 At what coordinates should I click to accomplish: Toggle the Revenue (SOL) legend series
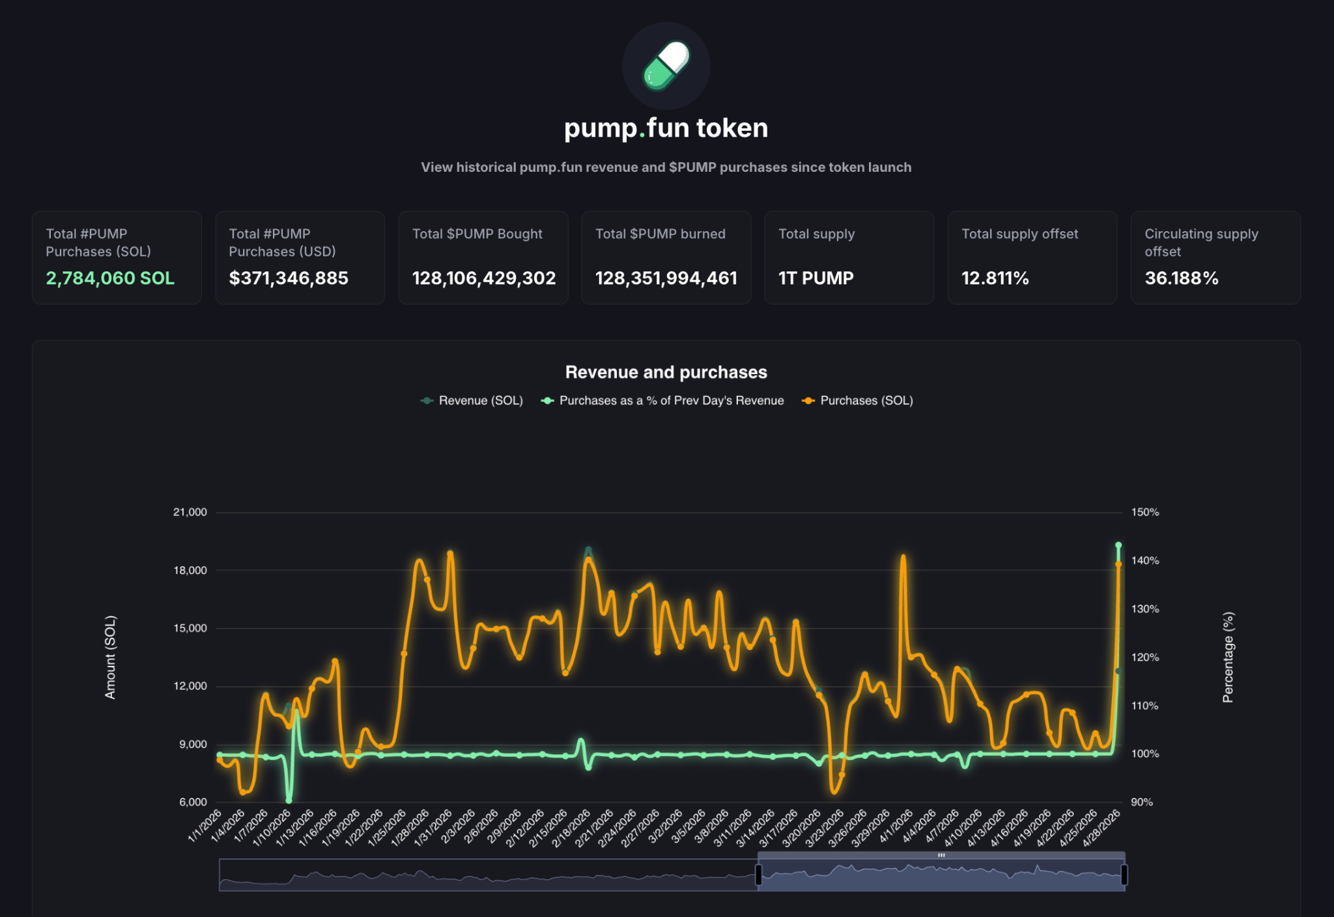click(x=480, y=401)
